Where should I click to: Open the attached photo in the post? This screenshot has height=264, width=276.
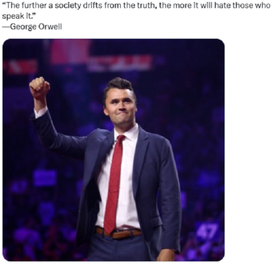(x=113, y=150)
